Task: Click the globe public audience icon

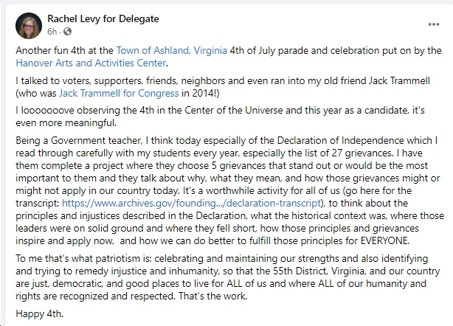Action: [67, 31]
